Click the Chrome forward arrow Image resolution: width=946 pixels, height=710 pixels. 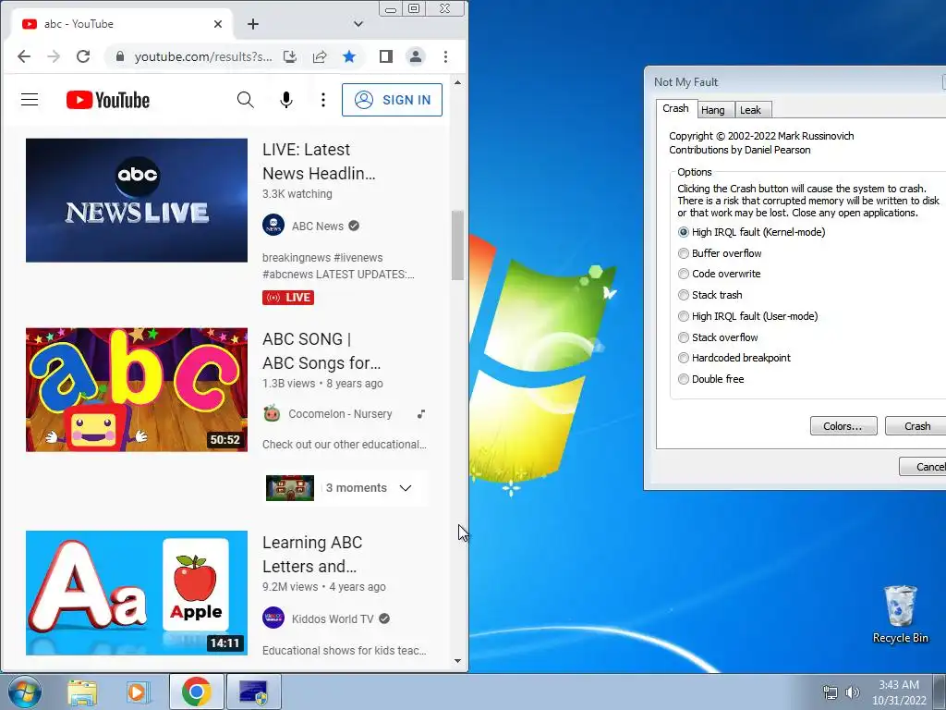point(54,56)
